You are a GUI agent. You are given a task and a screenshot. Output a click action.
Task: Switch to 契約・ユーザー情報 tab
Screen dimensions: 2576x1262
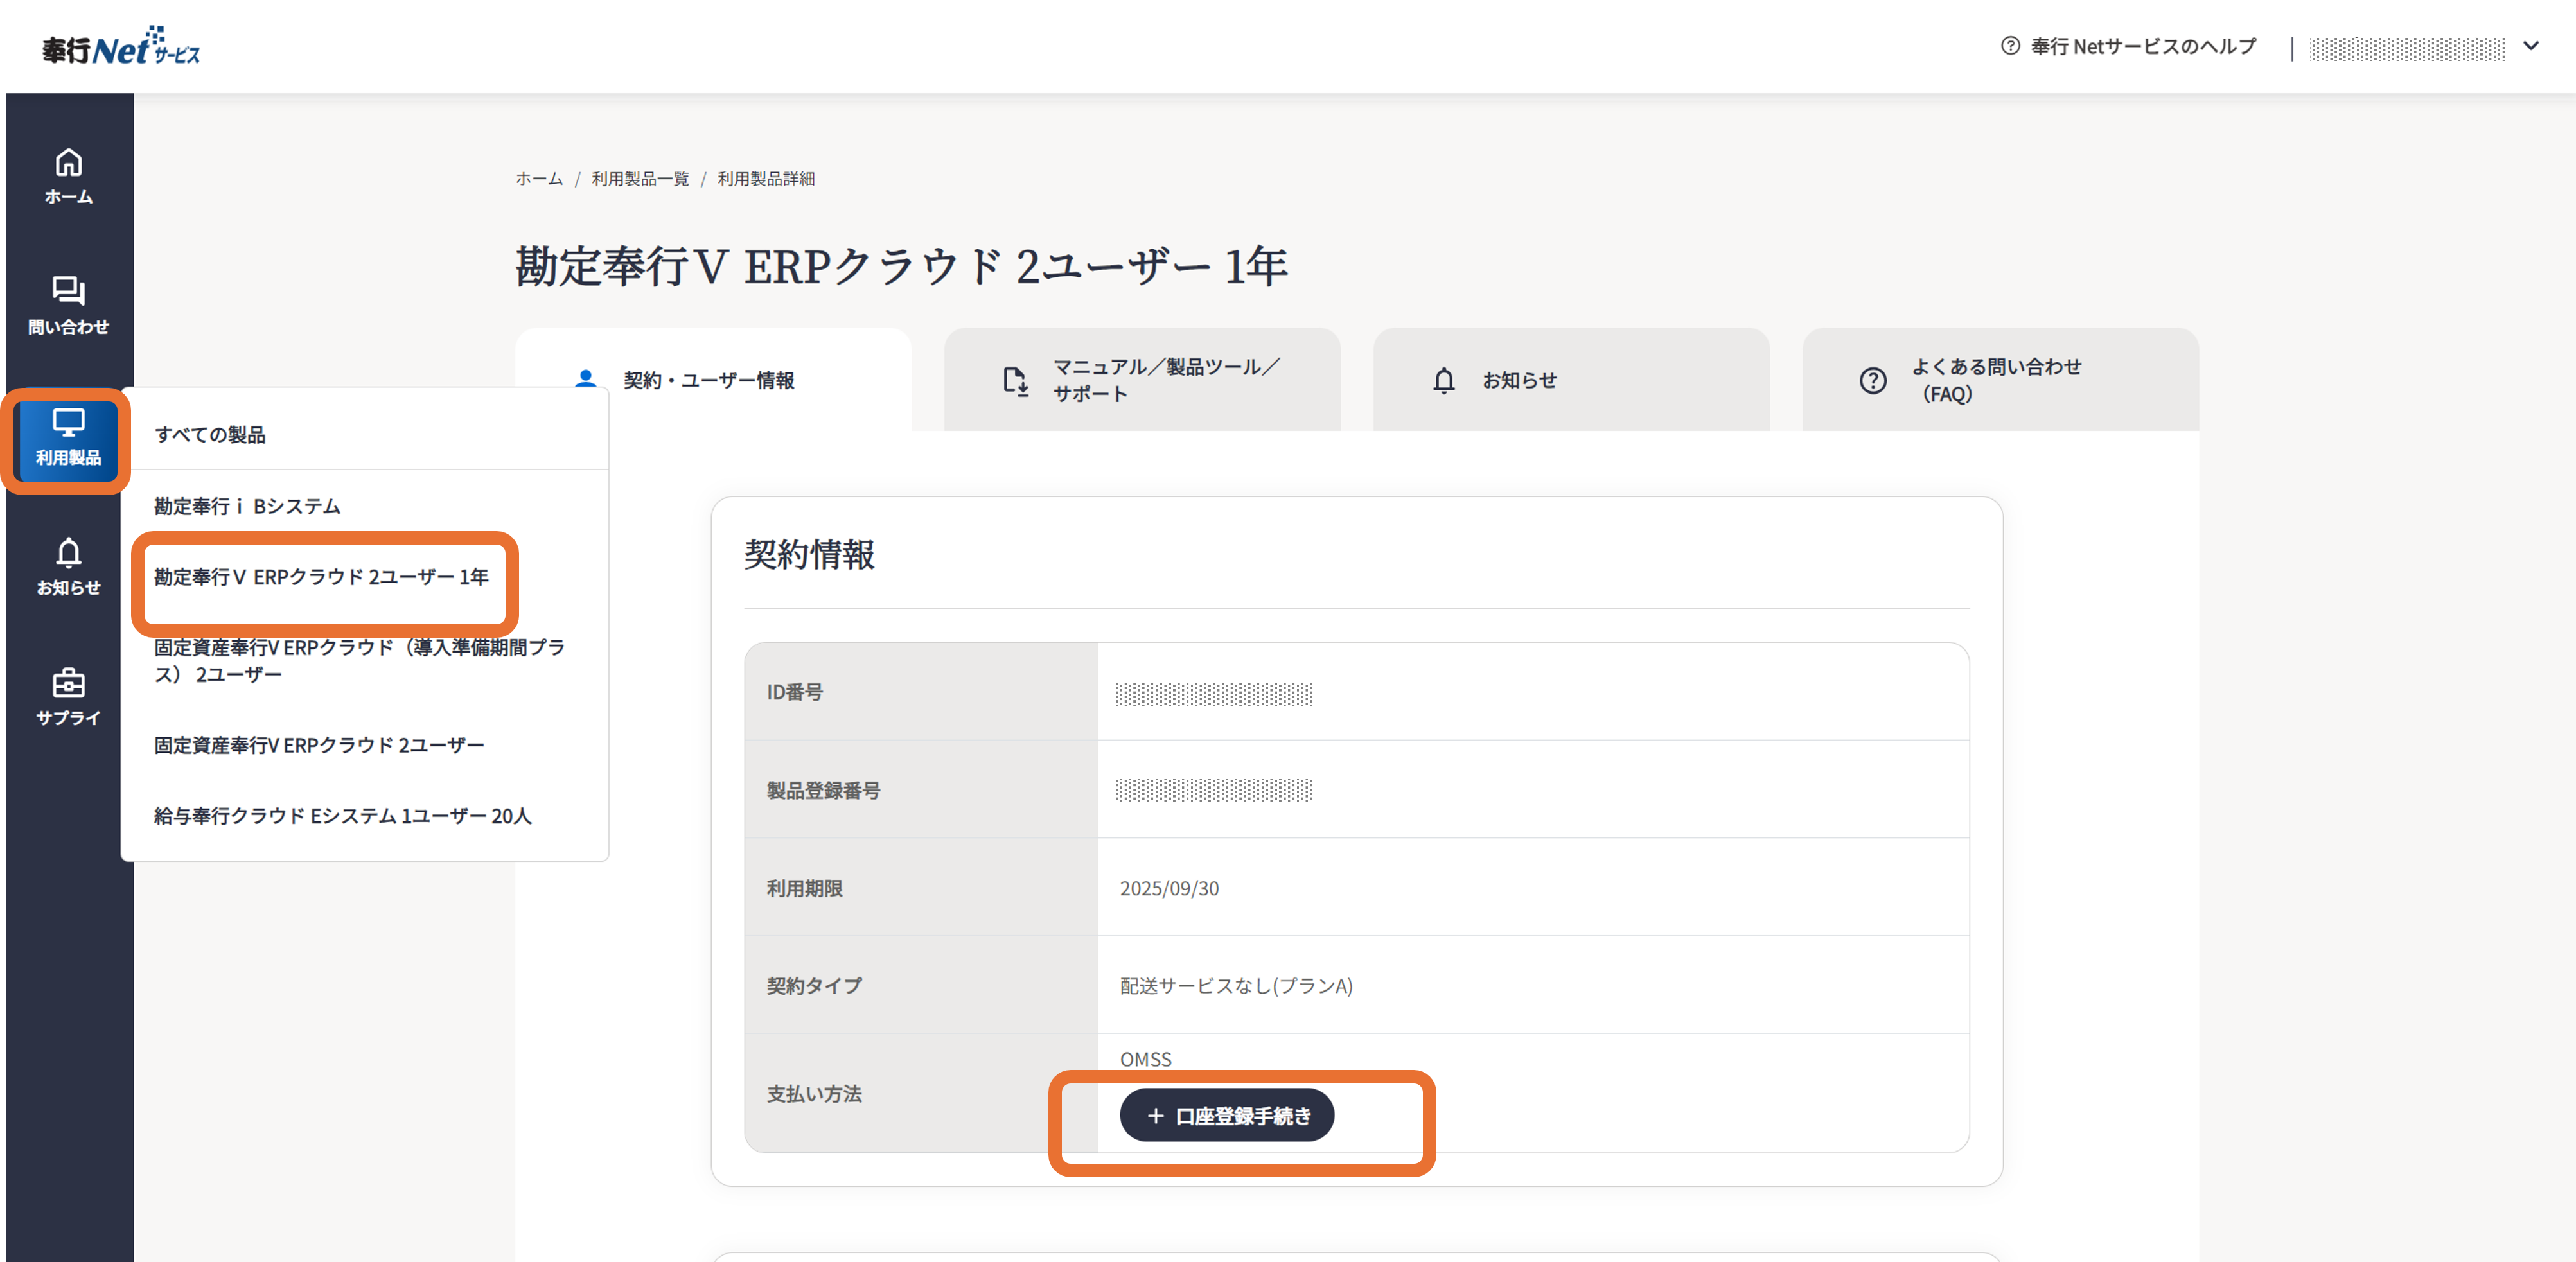[x=713, y=380]
